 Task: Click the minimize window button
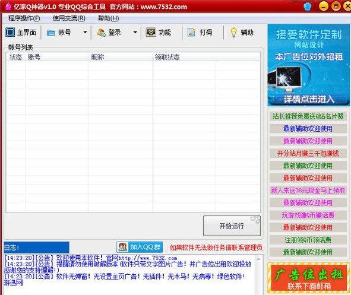pyautogui.click(x=324, y=6)
